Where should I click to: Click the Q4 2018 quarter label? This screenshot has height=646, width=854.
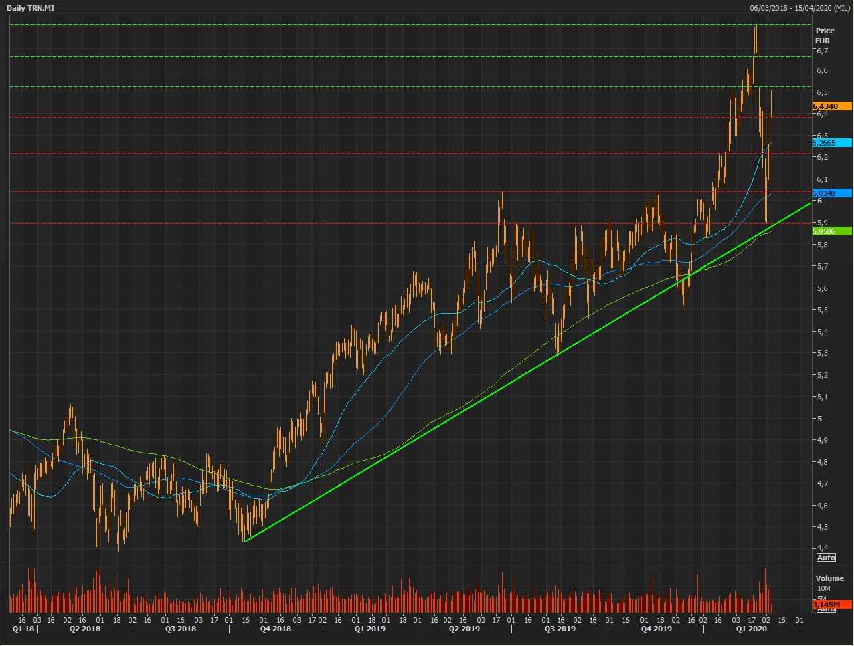point(275,629)
